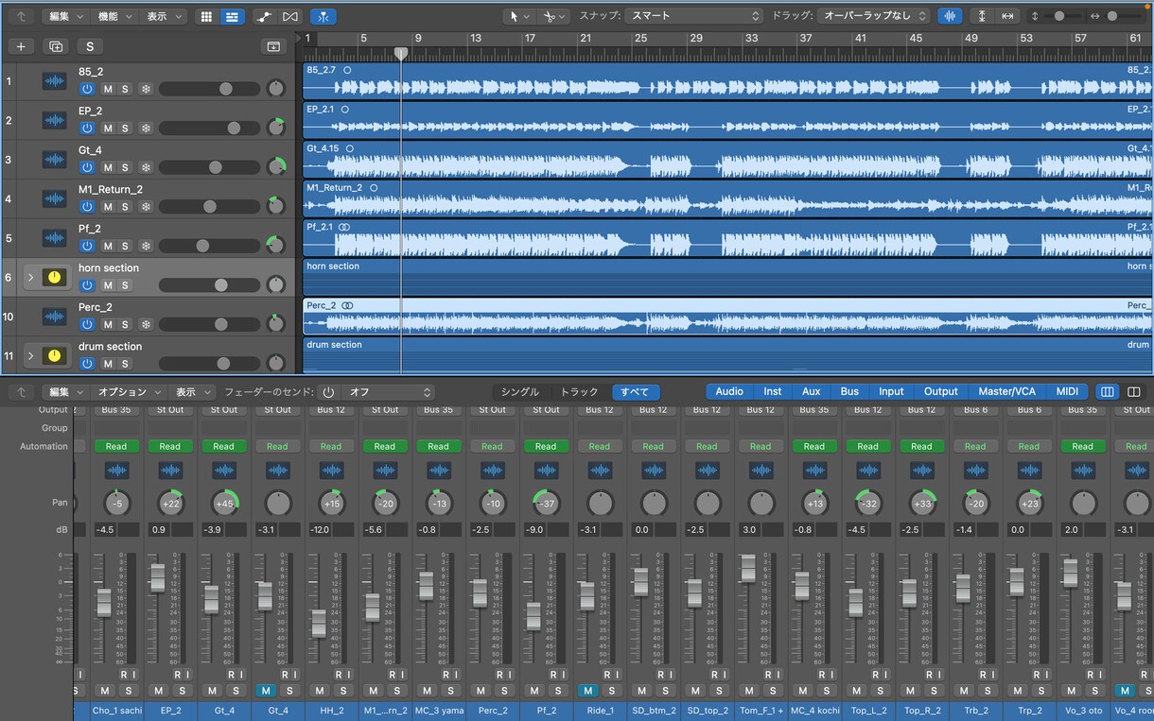
Task: Freeze the Gt_4 track with snowflake icon
Action: [146, 167]
